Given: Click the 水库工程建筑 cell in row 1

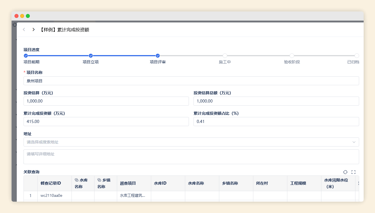Looking at the screenshot, I should coord(132,195).
